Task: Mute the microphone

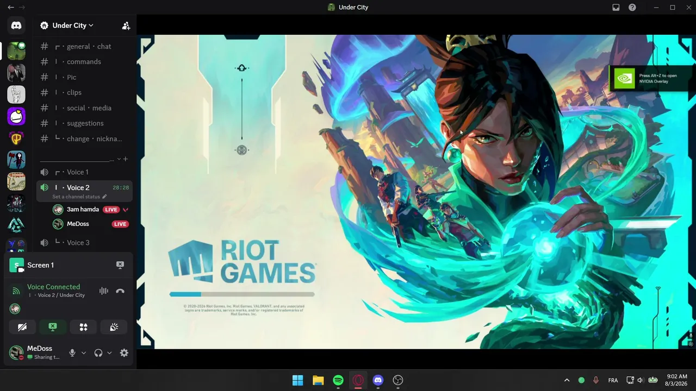Action: coord(72,353)
